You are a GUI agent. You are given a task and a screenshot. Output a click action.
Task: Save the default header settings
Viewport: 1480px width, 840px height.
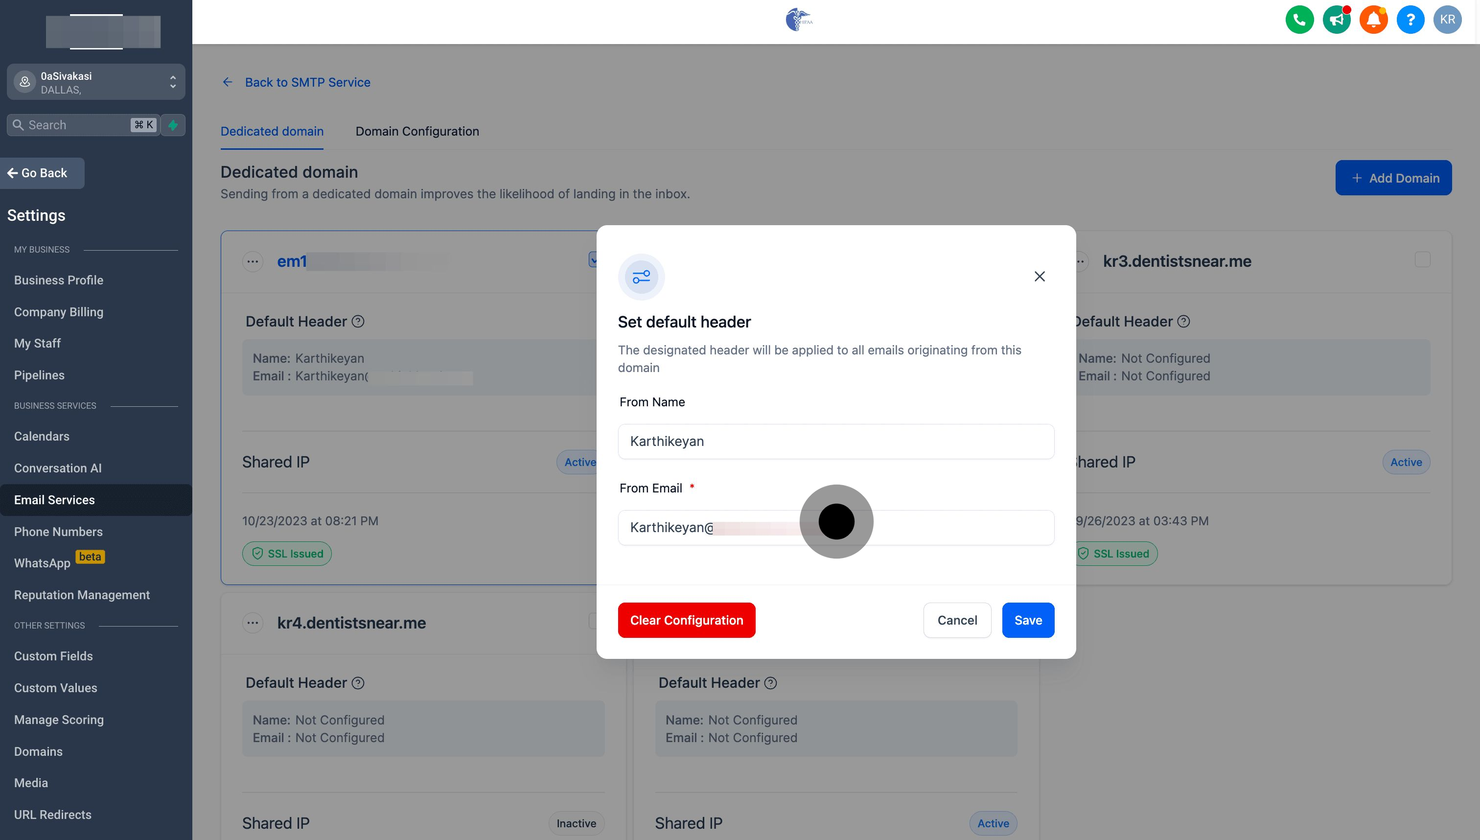(x=1028, y=620)
